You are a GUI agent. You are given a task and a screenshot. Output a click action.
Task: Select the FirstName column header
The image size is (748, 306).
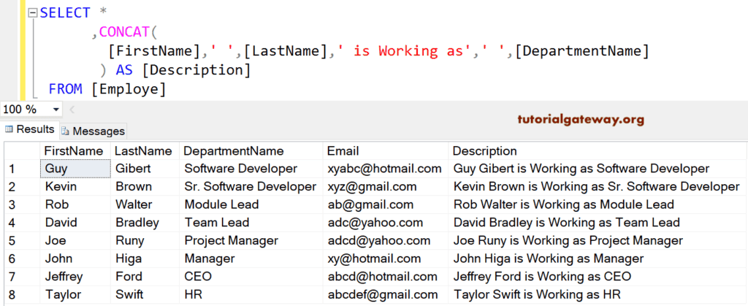tap(74, 151)
